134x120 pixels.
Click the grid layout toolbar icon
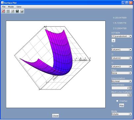pyautogui.click(x=8, y=11)
